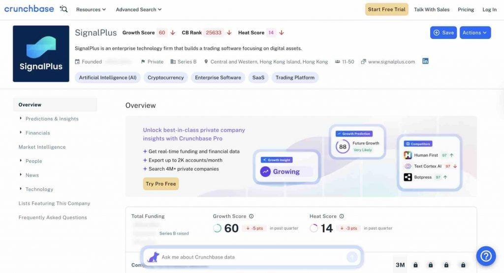Click the Future Growth 88 prediction card
The height and width of the screenshot is (273, 504).
357,141
